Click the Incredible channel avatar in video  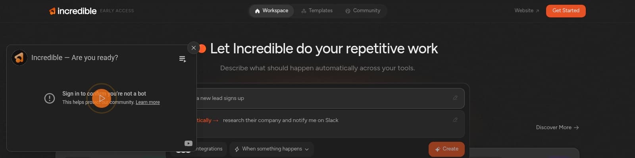click(x=19, y=58)
